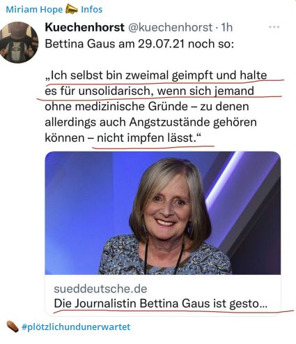
Task: Open the three-dot tweet options menu
Action: click(274, 27)
